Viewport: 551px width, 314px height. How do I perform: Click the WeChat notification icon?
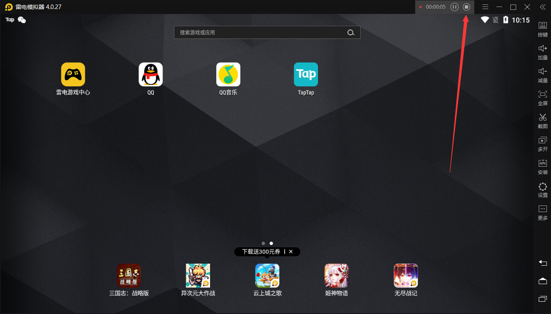pyautogui.click(x=22, y=20)
